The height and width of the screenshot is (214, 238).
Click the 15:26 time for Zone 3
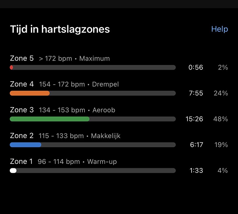[x=194, y=119]
